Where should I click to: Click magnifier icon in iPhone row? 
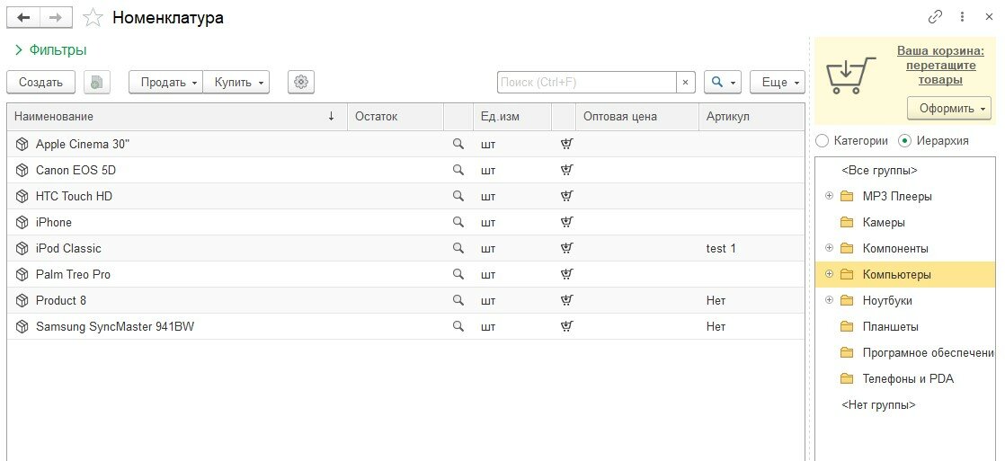(458, 222)
